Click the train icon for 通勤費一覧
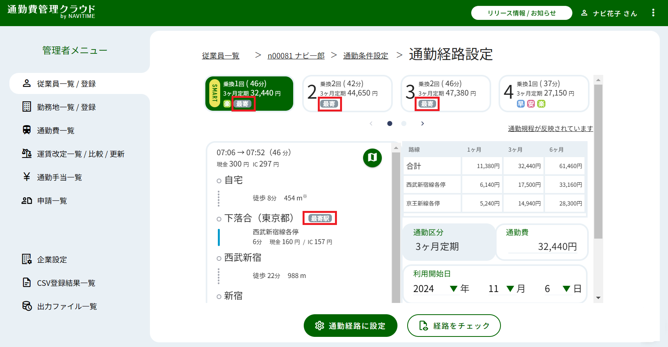668x347 pixels. point(27,130)
